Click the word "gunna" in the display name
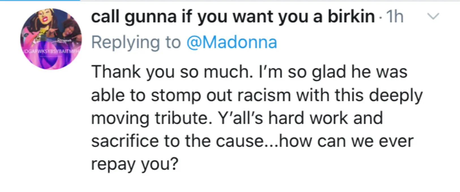460x192 pixels. coord(151,17)
